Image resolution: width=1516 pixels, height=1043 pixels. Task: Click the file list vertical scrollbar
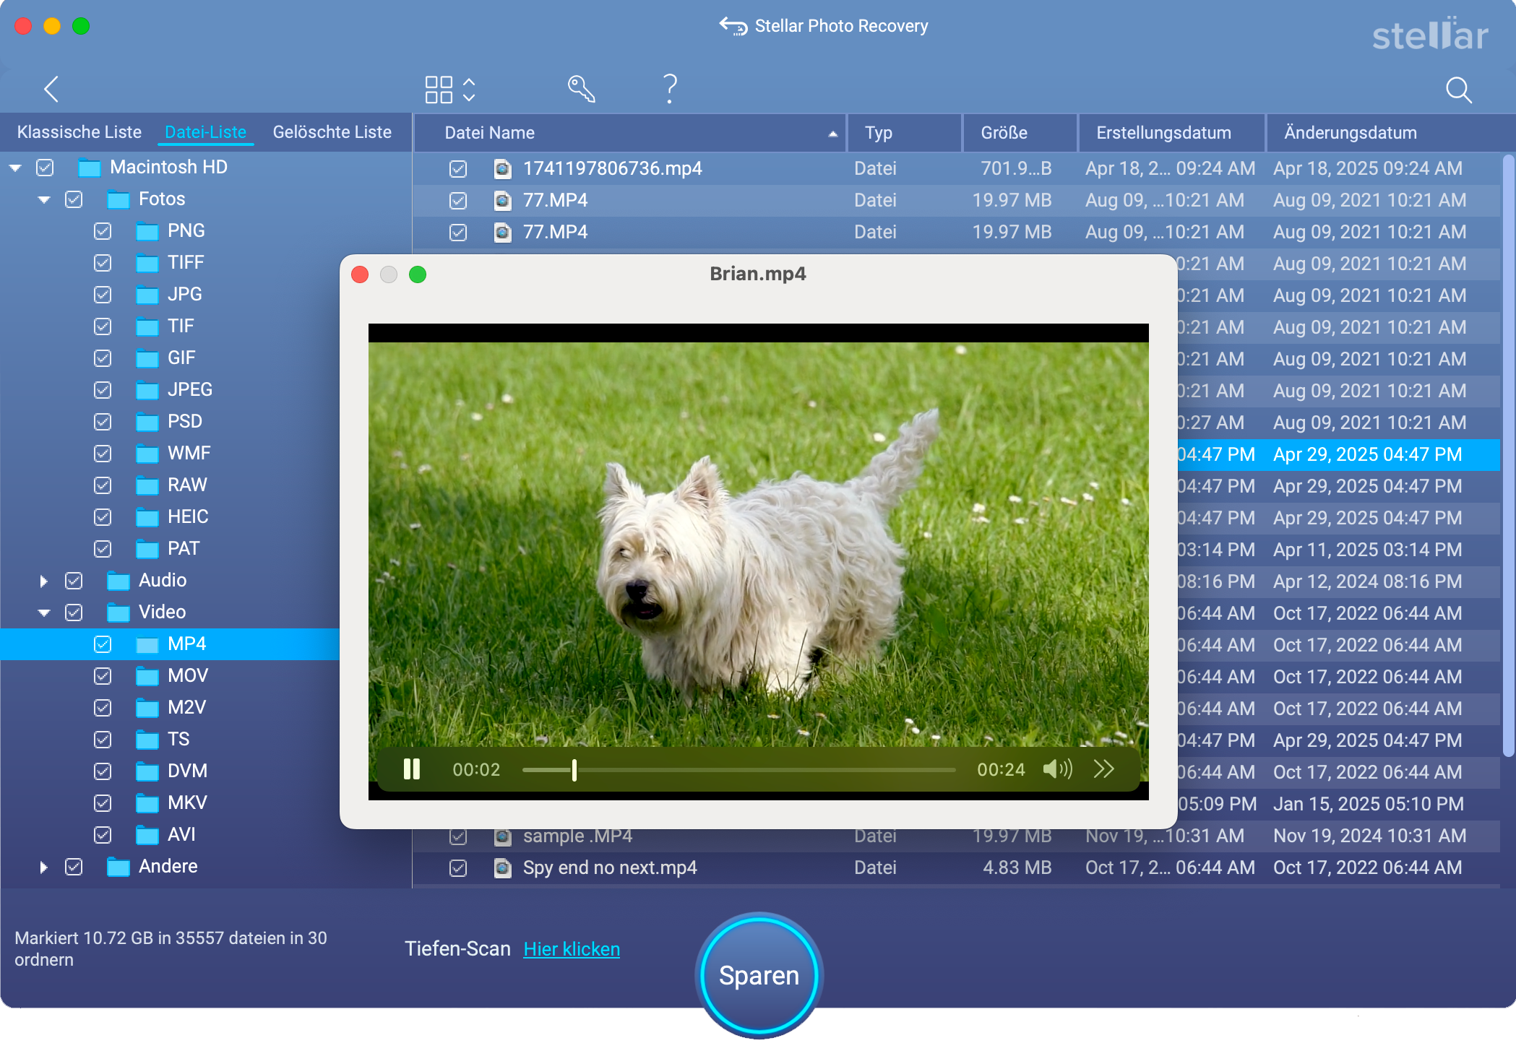pyautogui.click(x=1508, y=455)
